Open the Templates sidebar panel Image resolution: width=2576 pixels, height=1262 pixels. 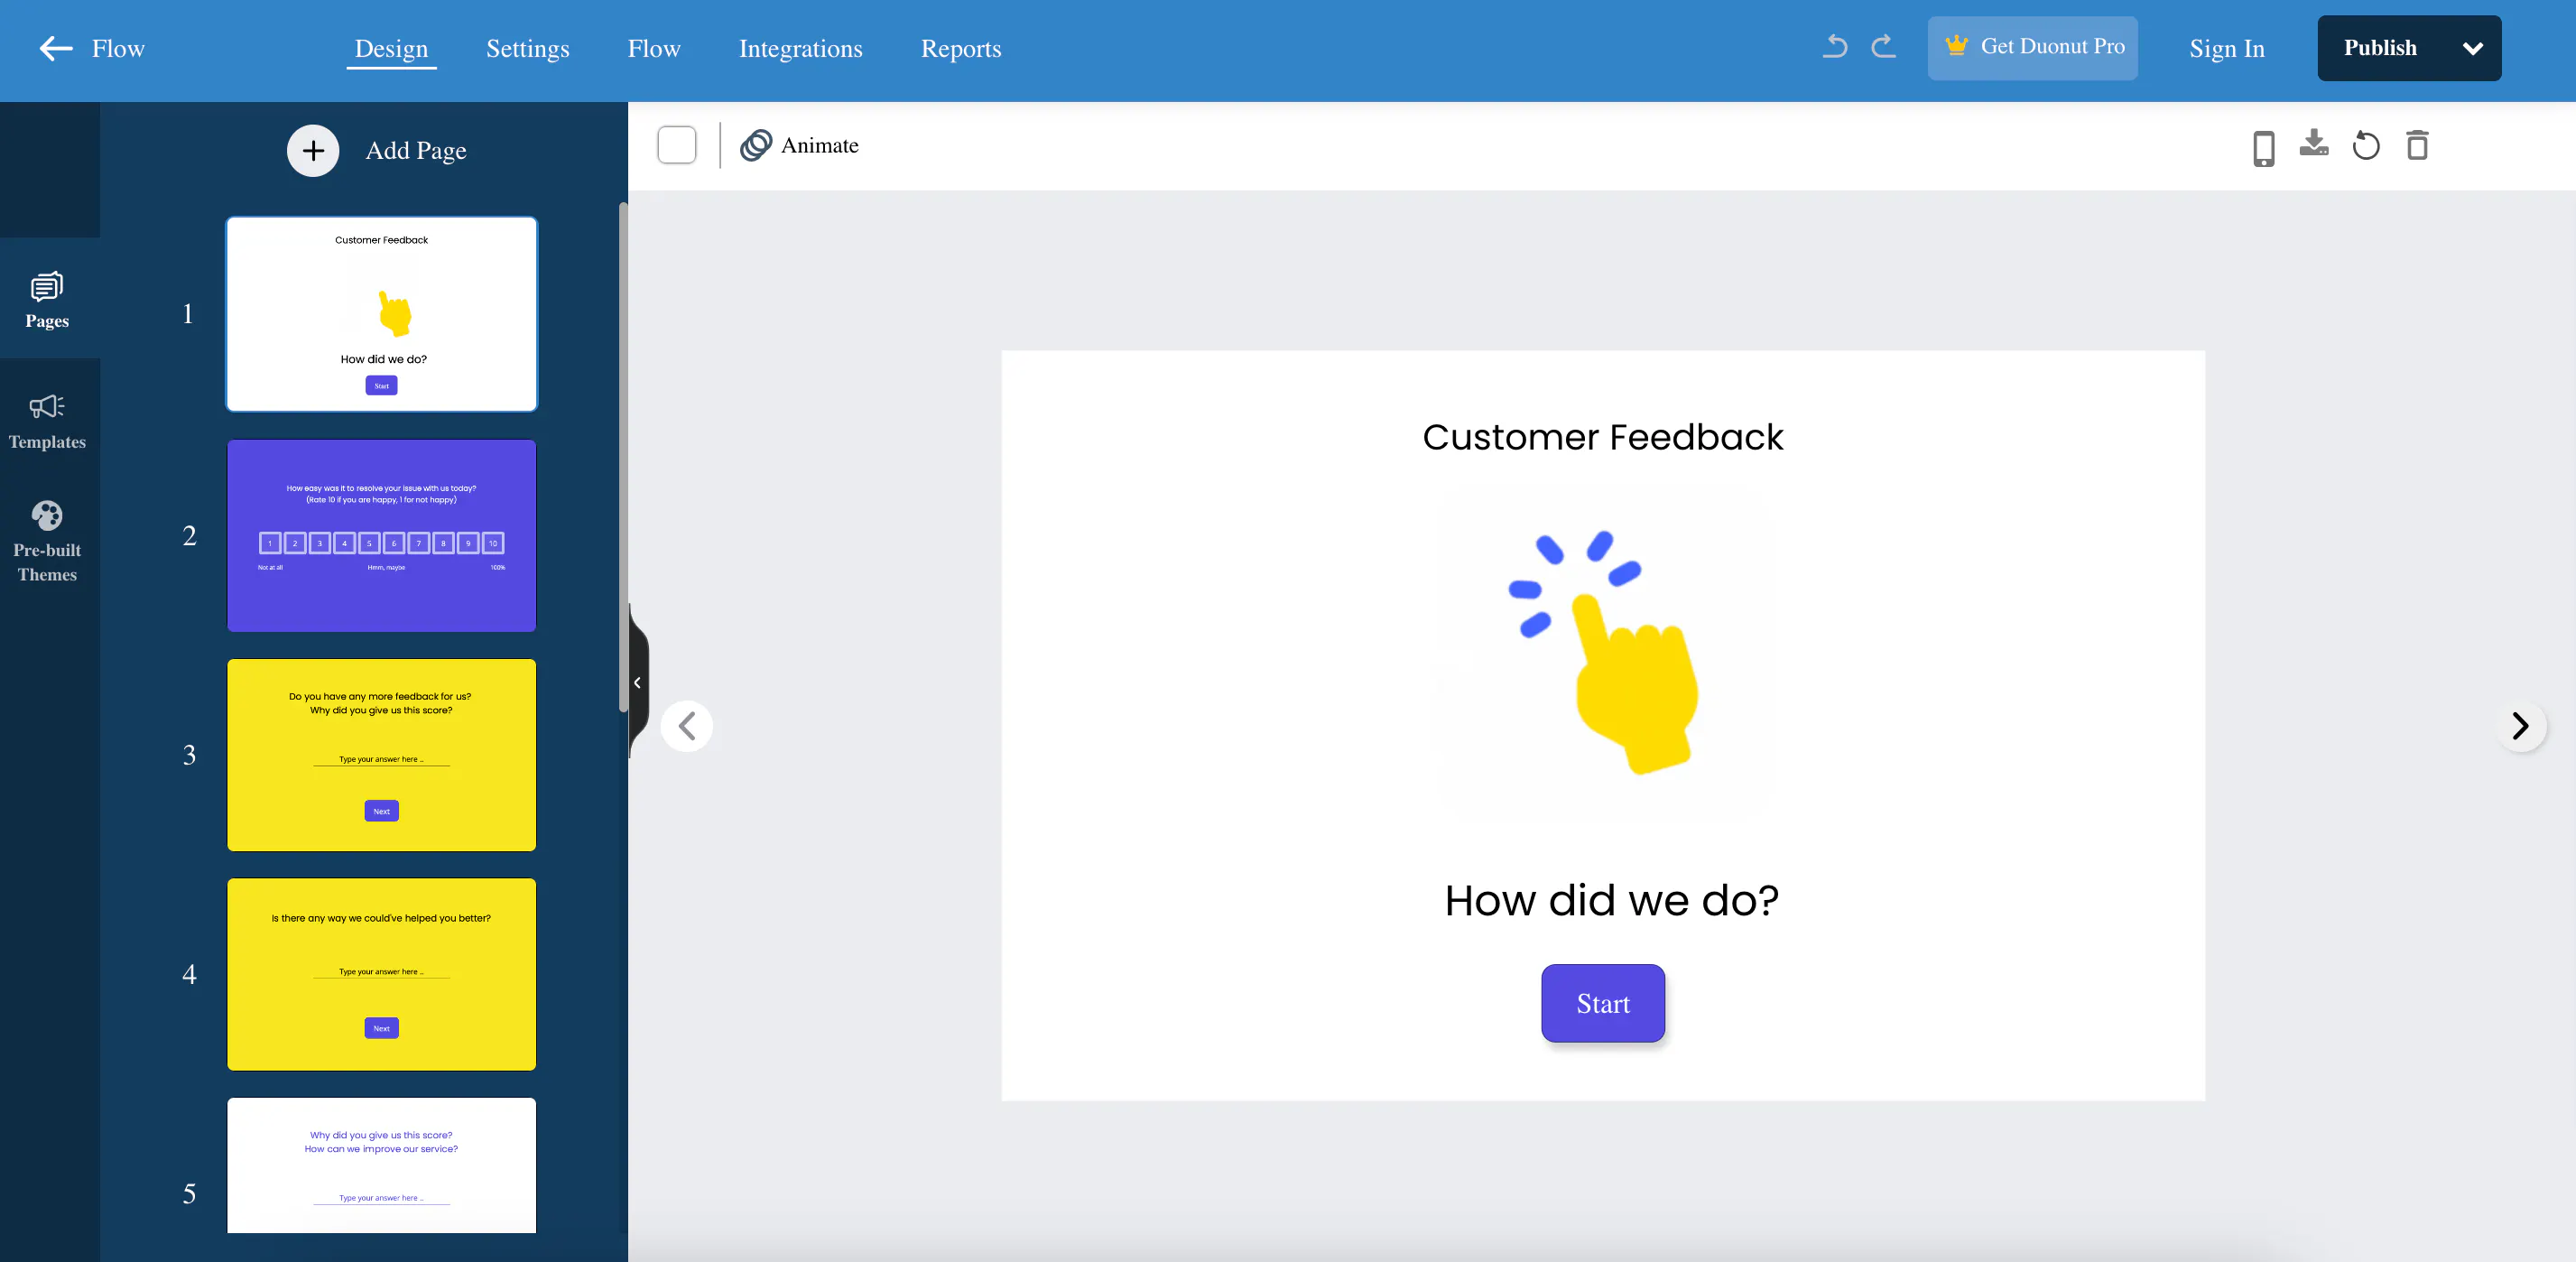coord(47,420)
